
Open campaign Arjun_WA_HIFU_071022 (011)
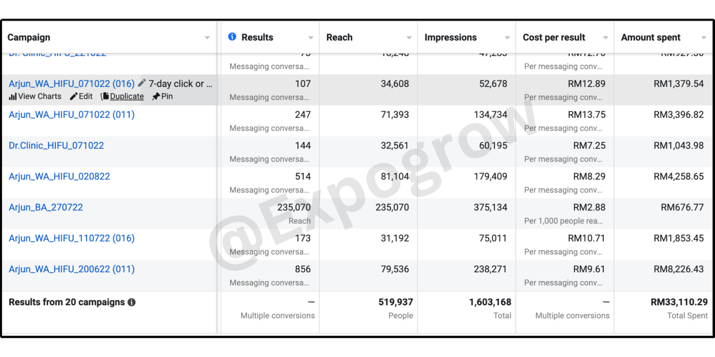click(71, 115)
